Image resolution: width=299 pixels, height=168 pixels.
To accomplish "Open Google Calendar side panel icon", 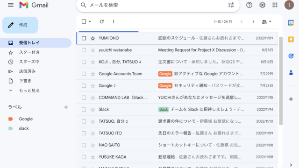I will click(x=291, y=23).
